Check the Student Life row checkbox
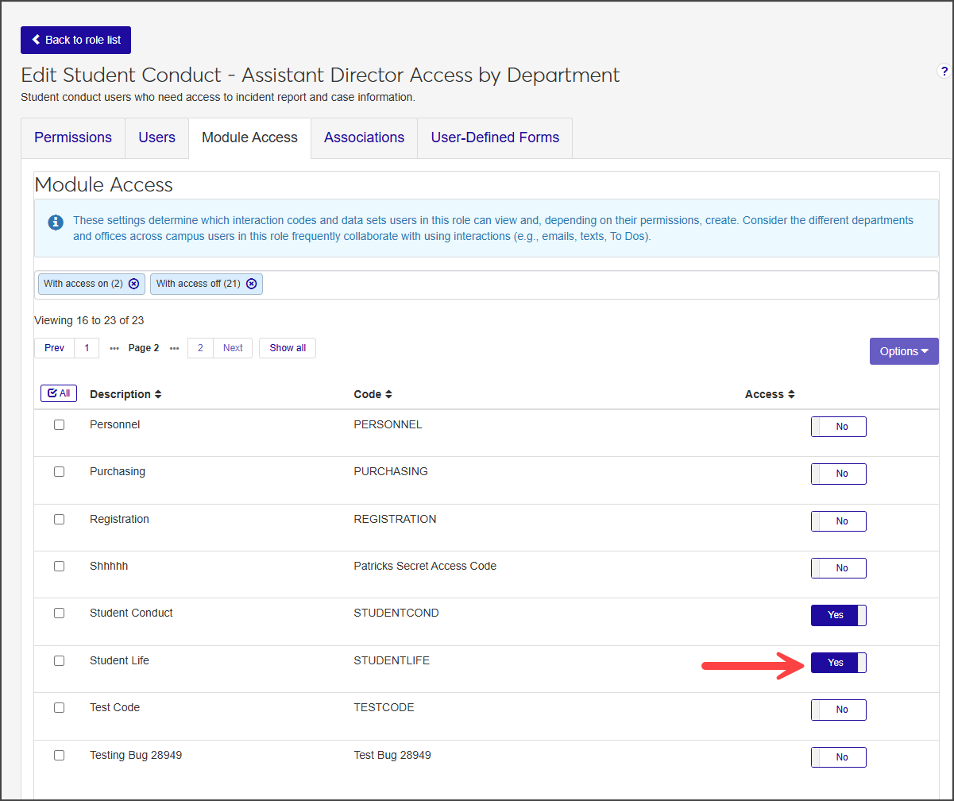Viewport: 954px width, 801px height. [x=60, y=660]
